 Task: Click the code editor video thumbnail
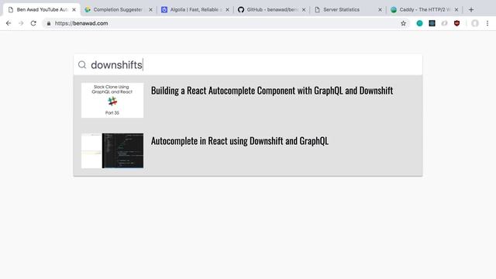112,150
